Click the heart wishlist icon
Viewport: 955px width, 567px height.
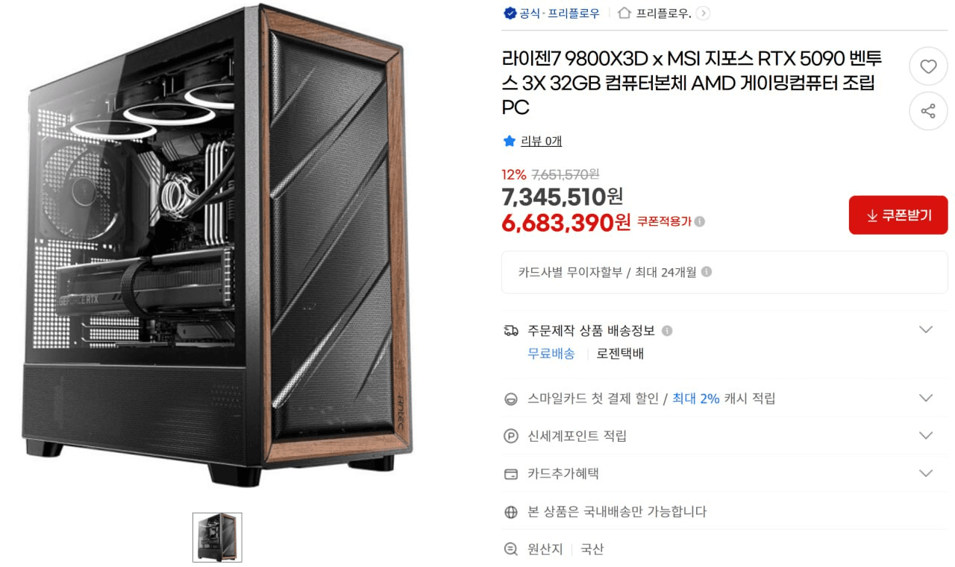click(x=928, y=67)
